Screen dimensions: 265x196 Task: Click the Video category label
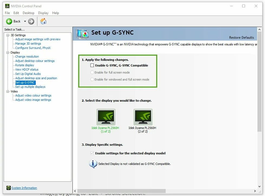(14, 91)
